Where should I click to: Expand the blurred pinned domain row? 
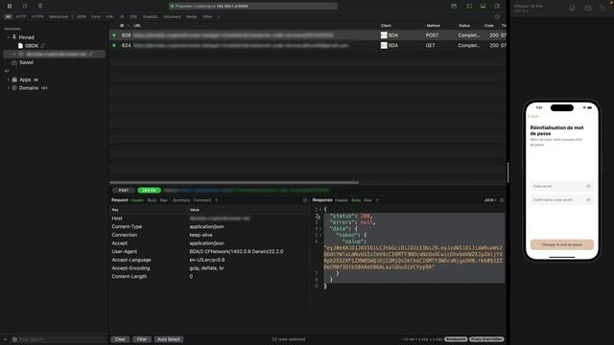pos(14,54)
